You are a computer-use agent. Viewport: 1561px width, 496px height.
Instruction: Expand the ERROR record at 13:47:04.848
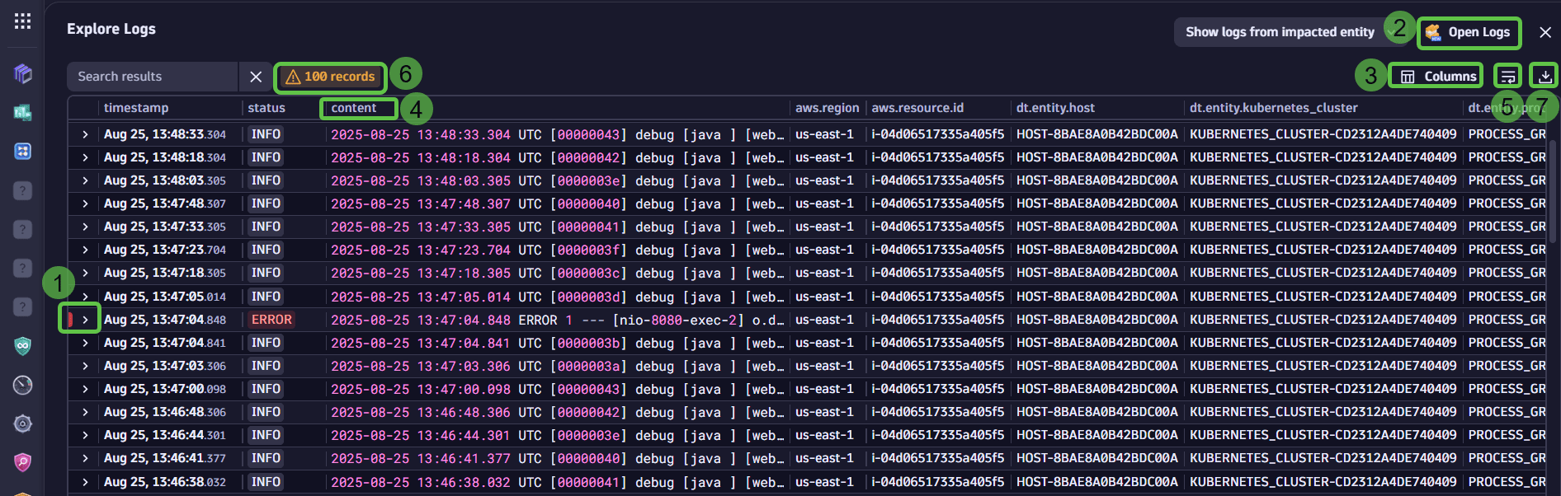coord(85,320)
